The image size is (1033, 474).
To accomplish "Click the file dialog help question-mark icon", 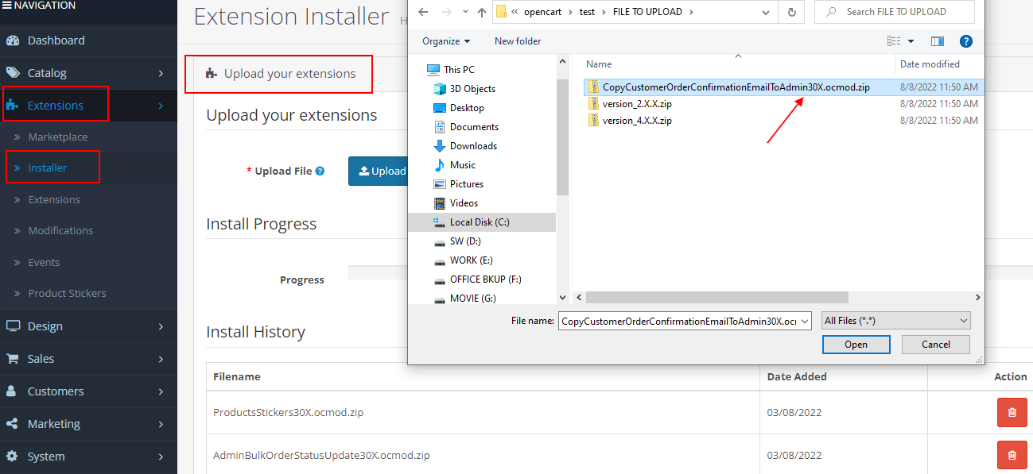I will coord(966,41).
